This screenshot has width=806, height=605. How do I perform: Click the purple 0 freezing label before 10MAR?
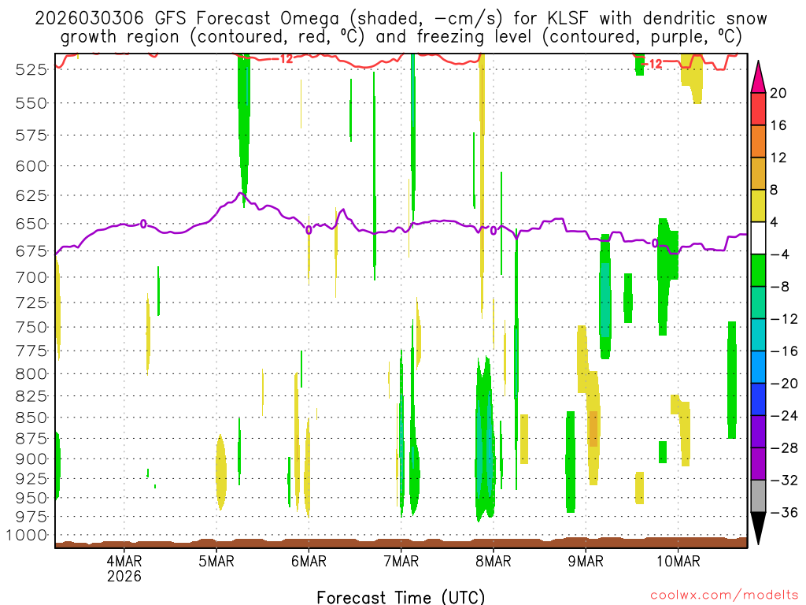(x=654, y=243)
